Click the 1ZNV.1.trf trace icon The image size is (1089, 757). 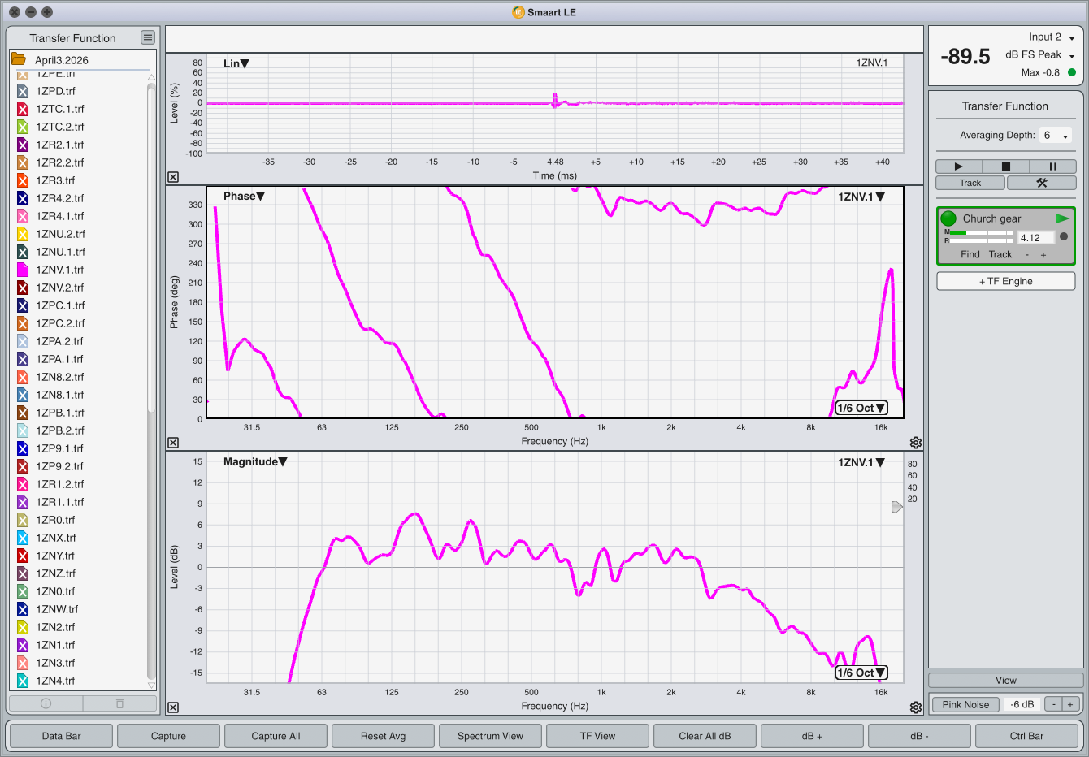(23, 270)
